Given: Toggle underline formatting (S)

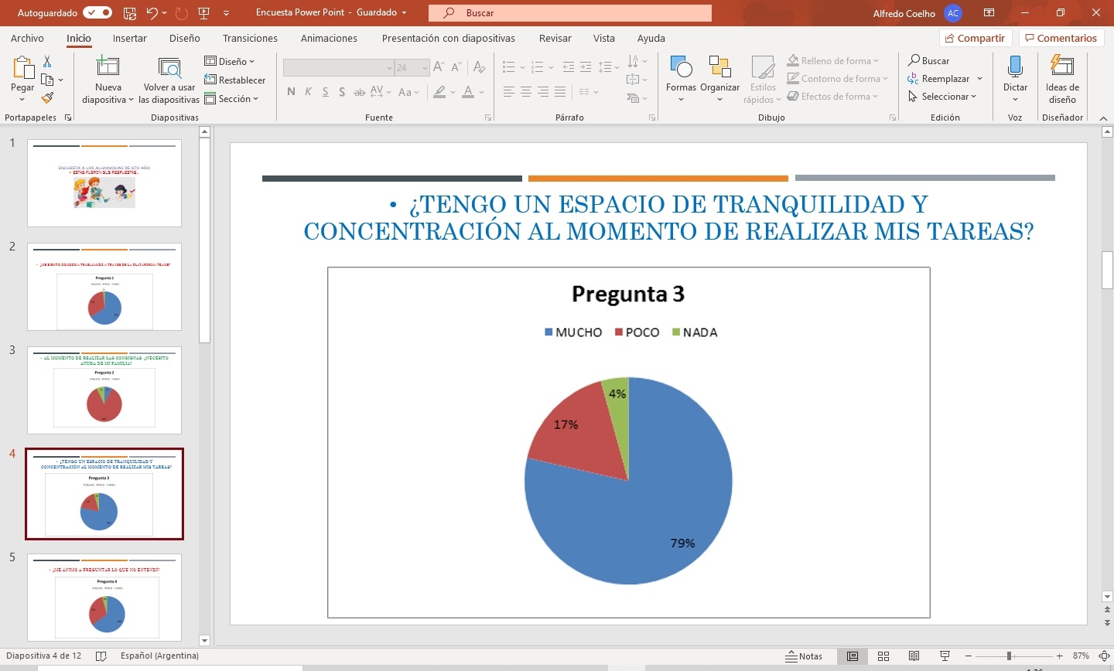Looking at the screenshot, I should [325, 92].
